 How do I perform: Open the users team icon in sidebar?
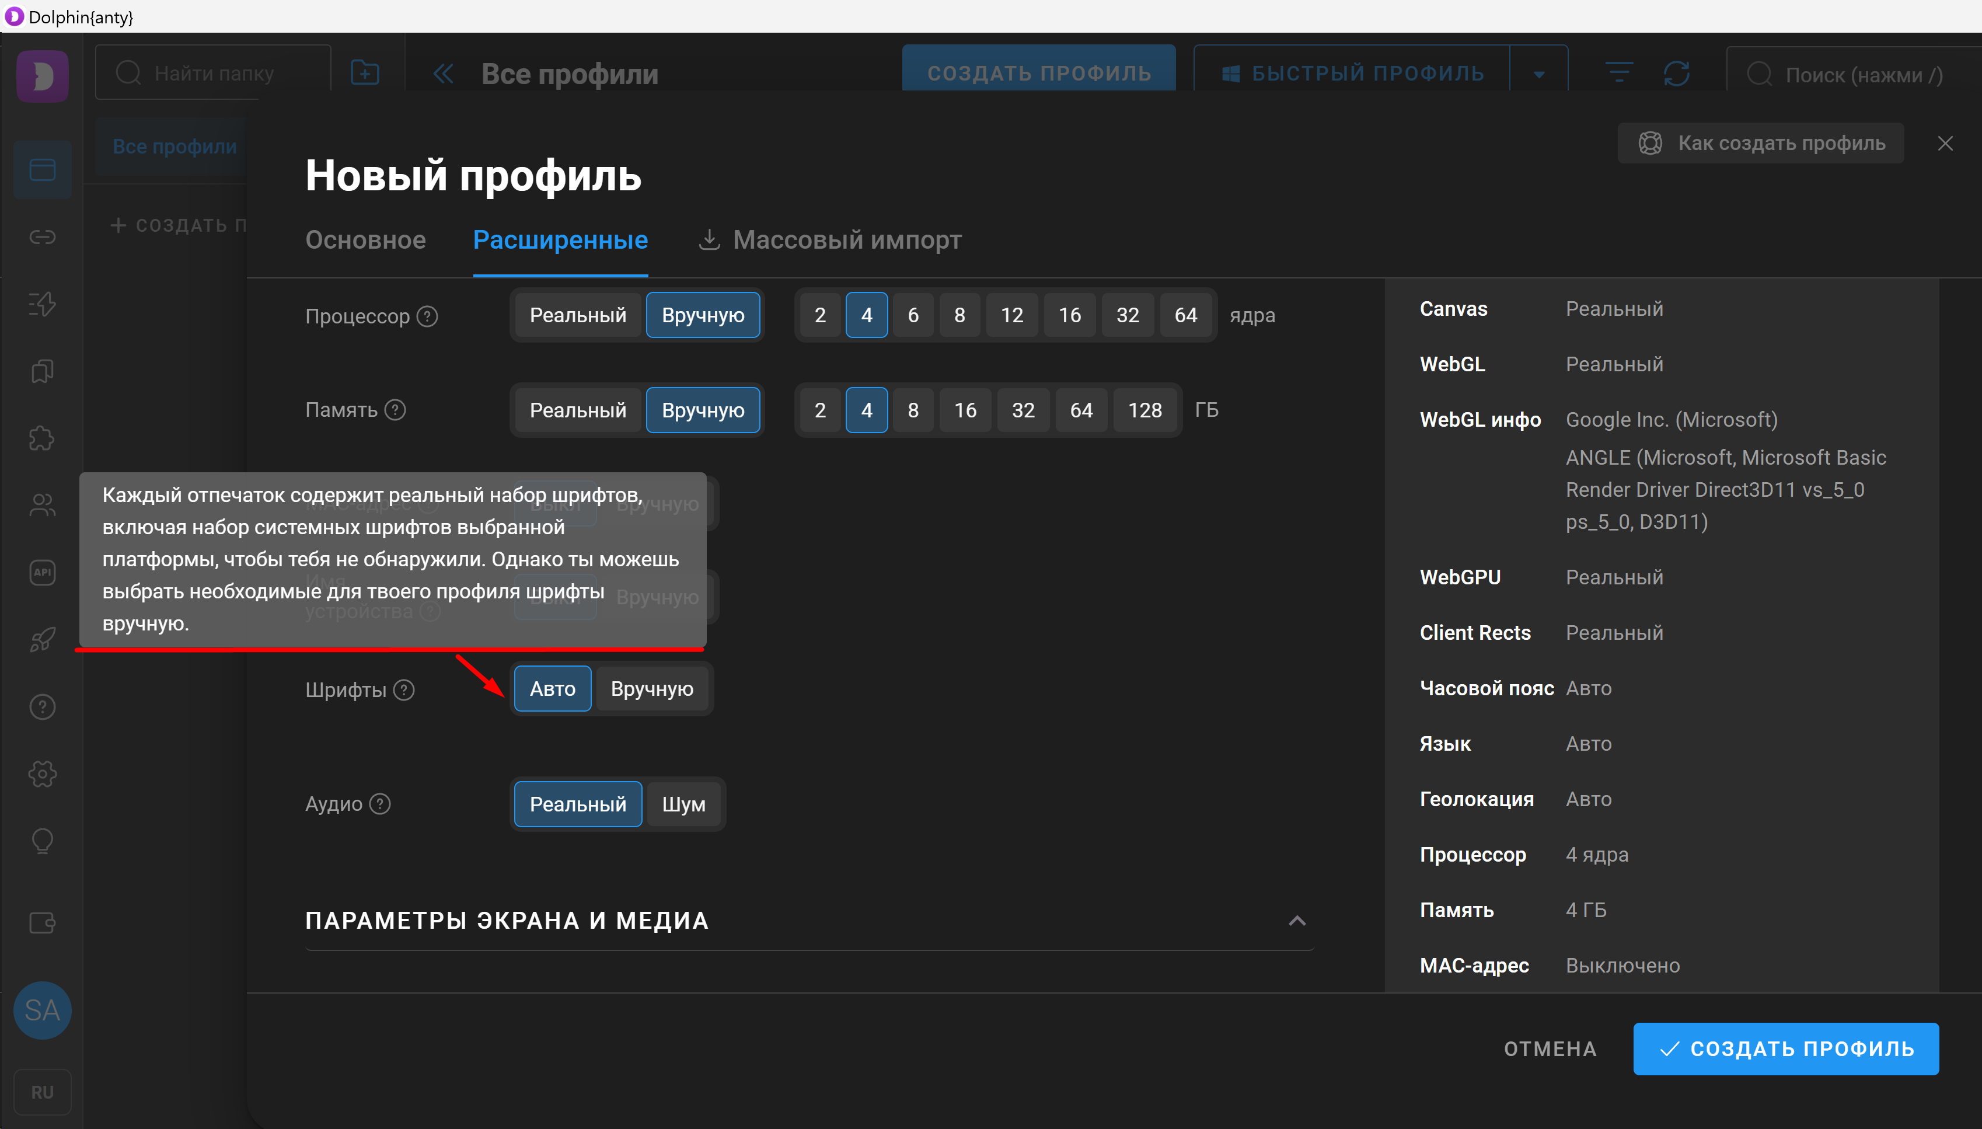(42, 506)
